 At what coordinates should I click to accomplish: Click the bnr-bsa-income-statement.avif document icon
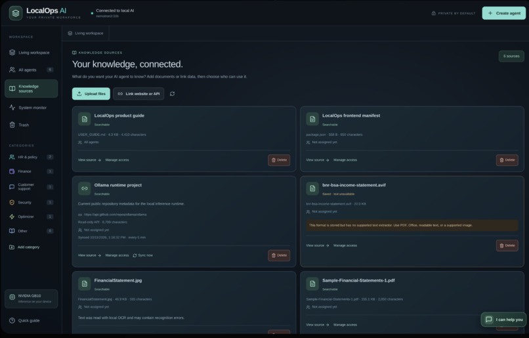point(312,188)
